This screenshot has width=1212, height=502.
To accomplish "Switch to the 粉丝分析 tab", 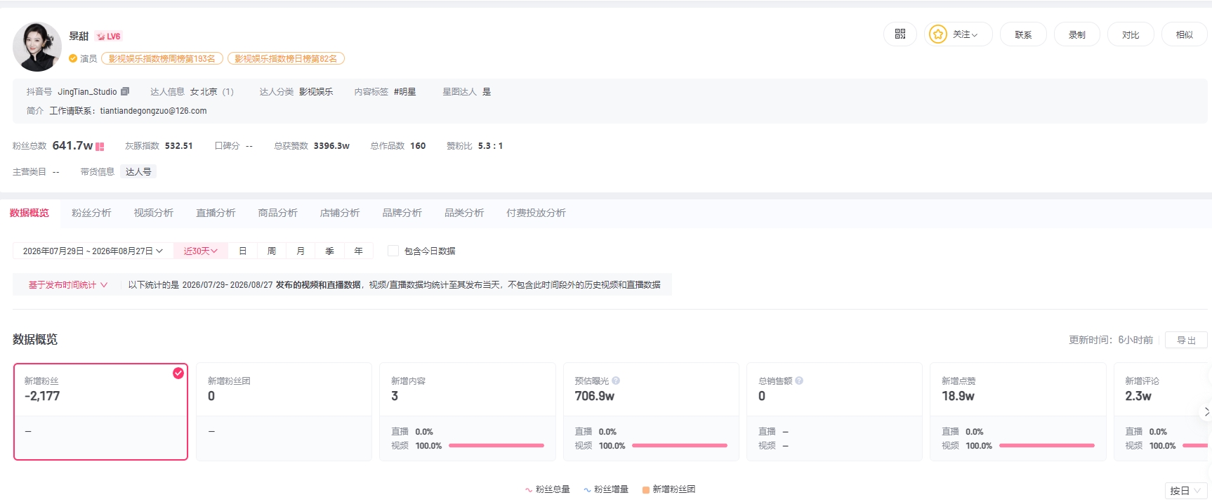I will [91, 213].
